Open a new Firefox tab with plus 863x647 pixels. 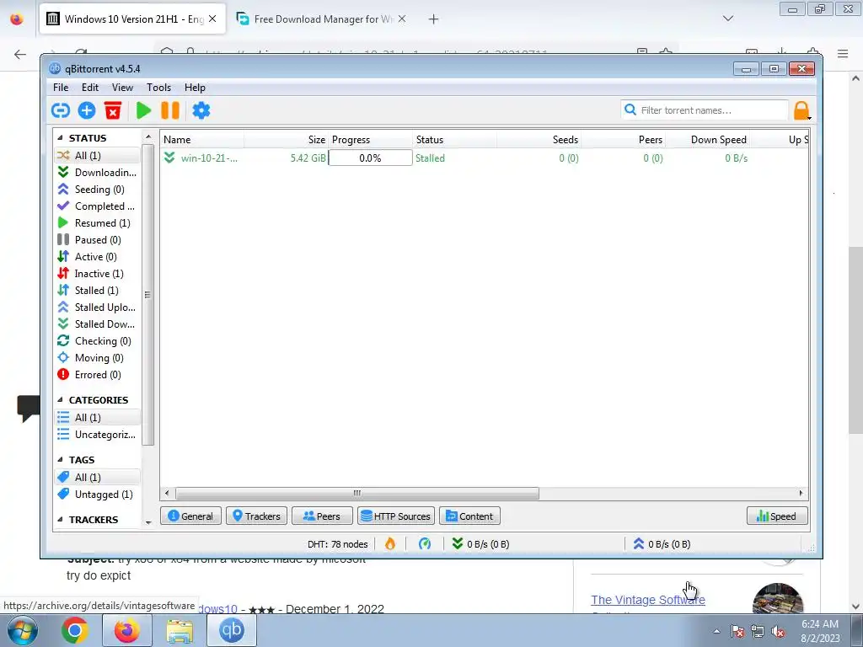pyautogui.click(x=434, y=19)
